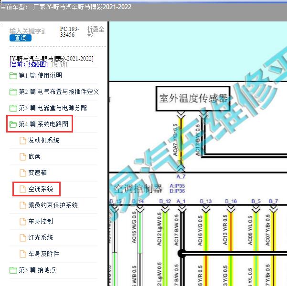This screenshot has width=287, height=286.
Task: Click the 刷新 refresh link
Action: tap(60, 64)
